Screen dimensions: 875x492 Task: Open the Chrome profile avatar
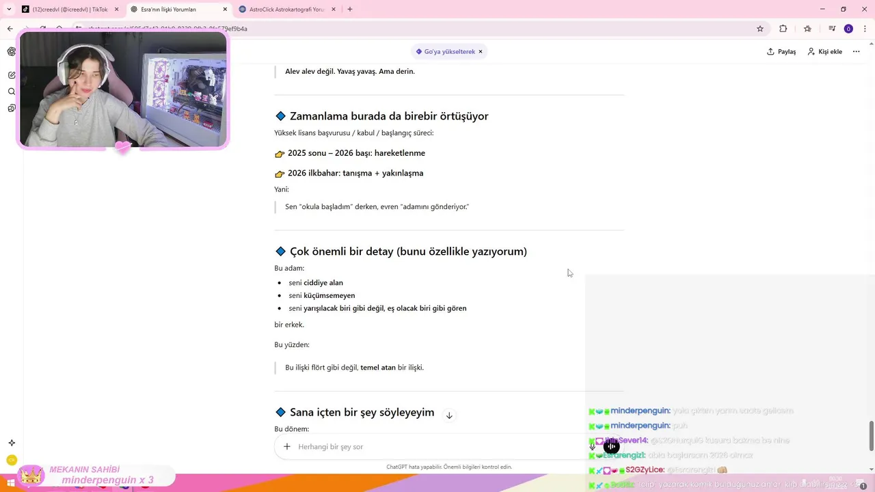(848, 29)
